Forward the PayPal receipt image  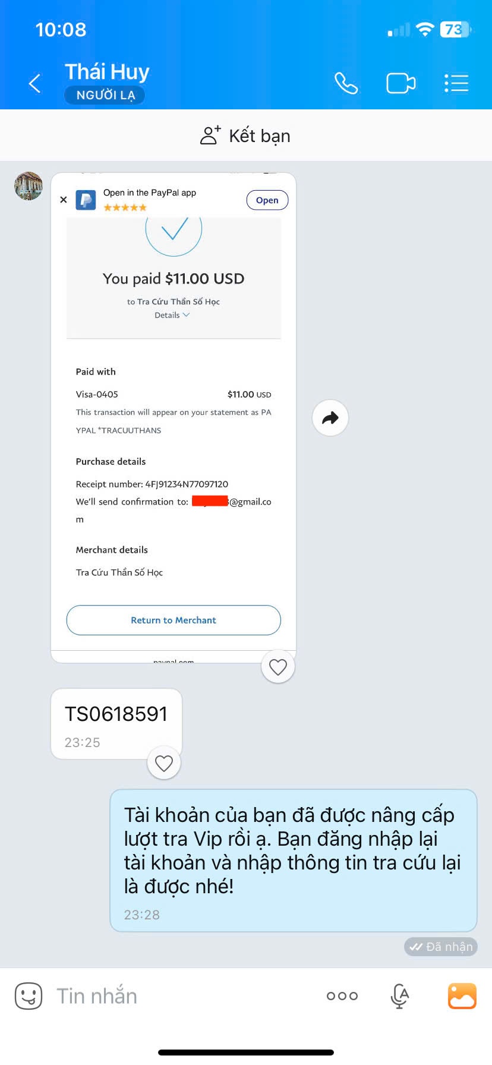click(330, 418)
